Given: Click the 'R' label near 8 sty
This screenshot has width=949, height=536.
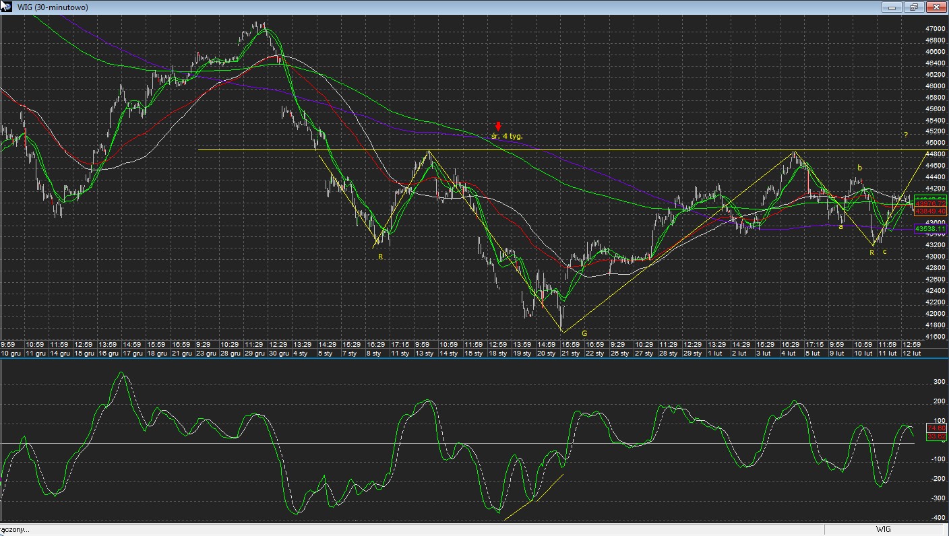Looking at the screenshot, I should coord(380,257).
